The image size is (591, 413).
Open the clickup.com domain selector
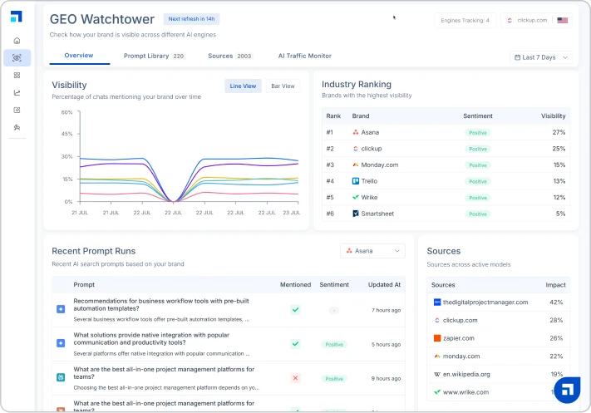(x=536, y=20)
